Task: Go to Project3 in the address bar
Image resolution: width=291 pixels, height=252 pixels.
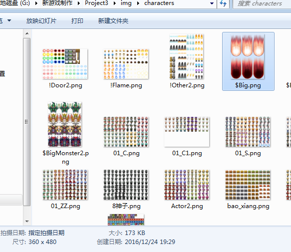Action: (96, 3)
